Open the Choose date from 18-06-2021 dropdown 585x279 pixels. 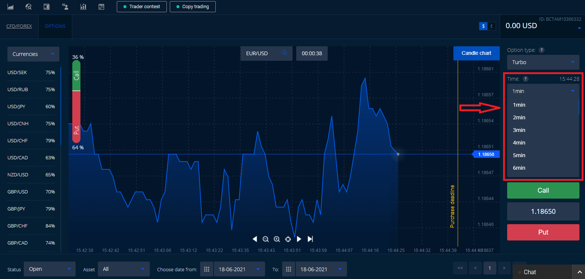click(x=239, y=269)
